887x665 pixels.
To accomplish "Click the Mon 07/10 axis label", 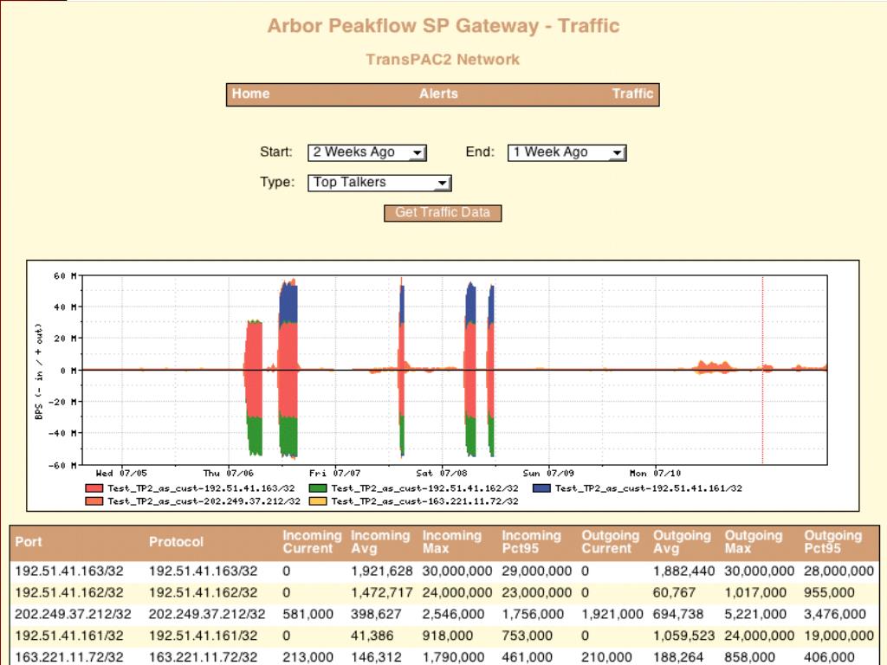I will pyautogui.click(x=656, y=473).
